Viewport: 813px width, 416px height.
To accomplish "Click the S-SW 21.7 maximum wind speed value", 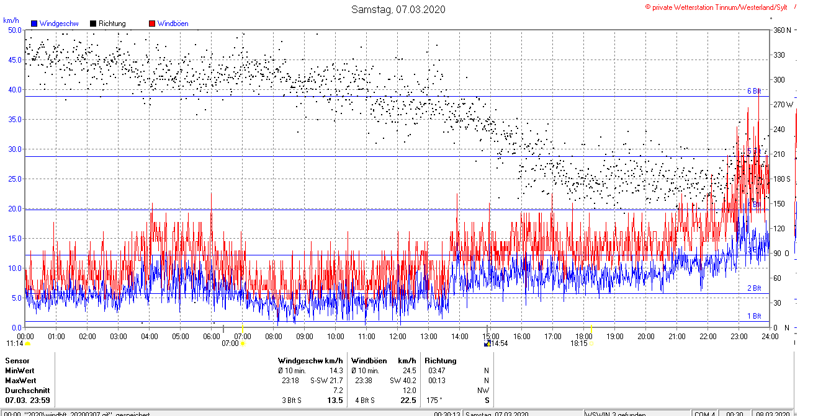I will point(326,381).
